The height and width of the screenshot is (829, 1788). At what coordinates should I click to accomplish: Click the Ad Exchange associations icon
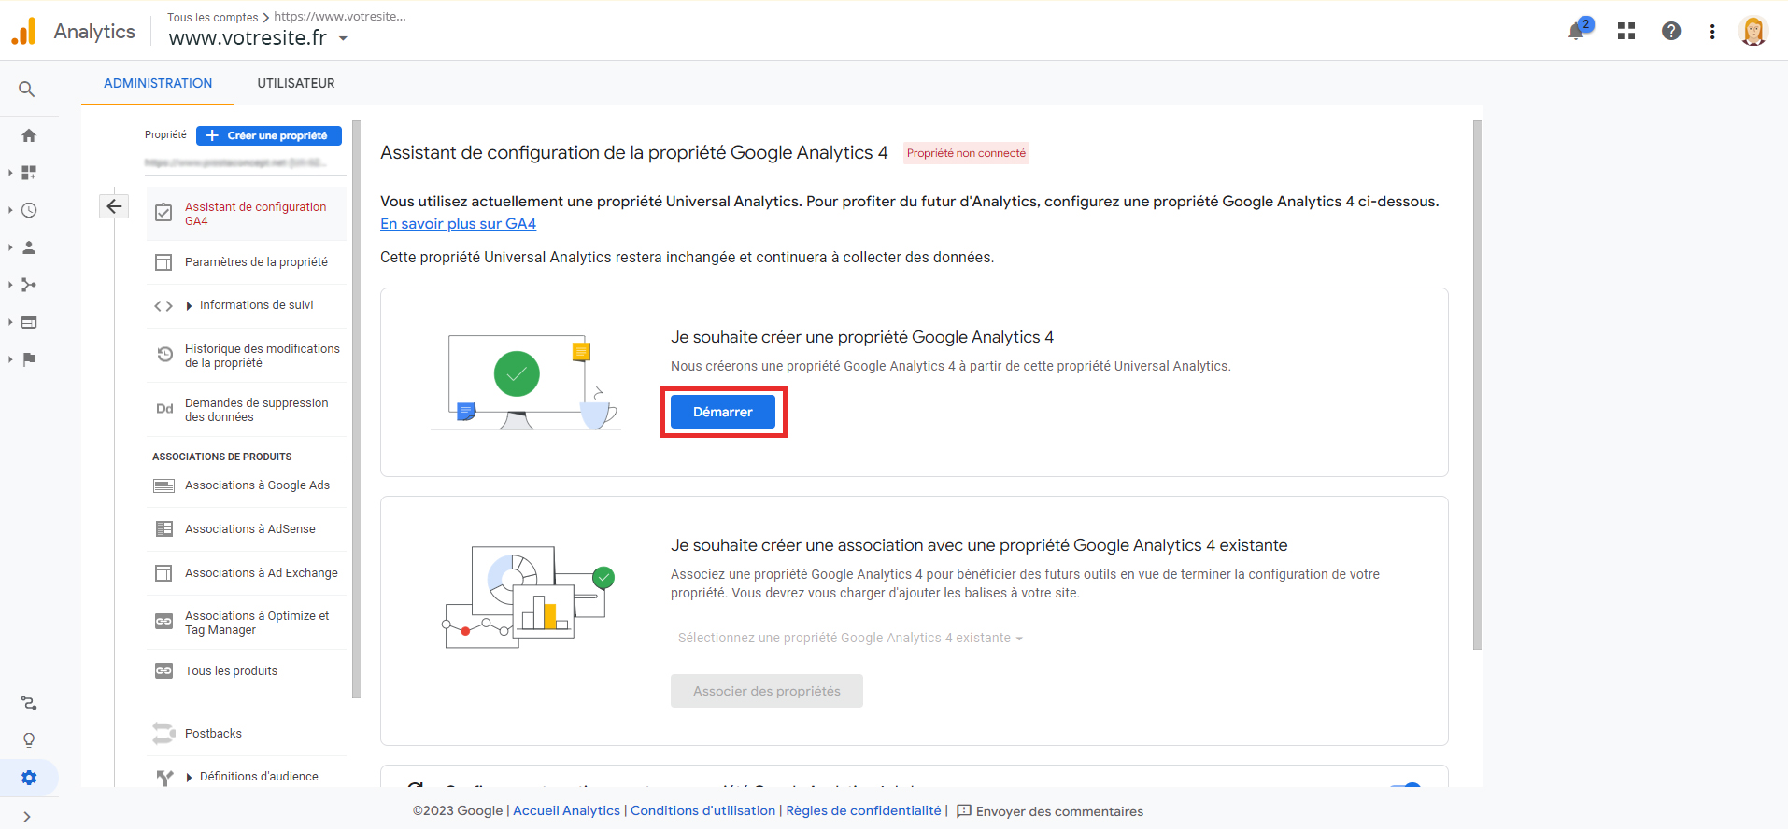[163, 573]
